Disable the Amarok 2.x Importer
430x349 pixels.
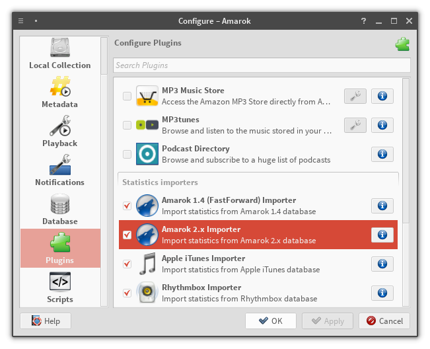[127, 235]
